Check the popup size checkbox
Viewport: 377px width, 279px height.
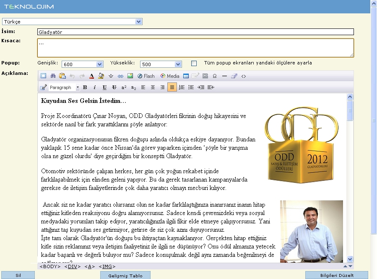[194, 64]
